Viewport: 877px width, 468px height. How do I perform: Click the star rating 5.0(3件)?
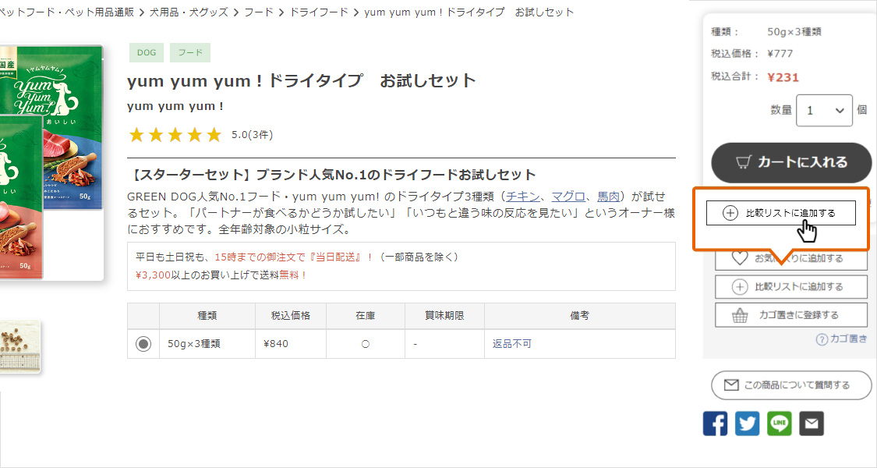(x=200, y=135)
